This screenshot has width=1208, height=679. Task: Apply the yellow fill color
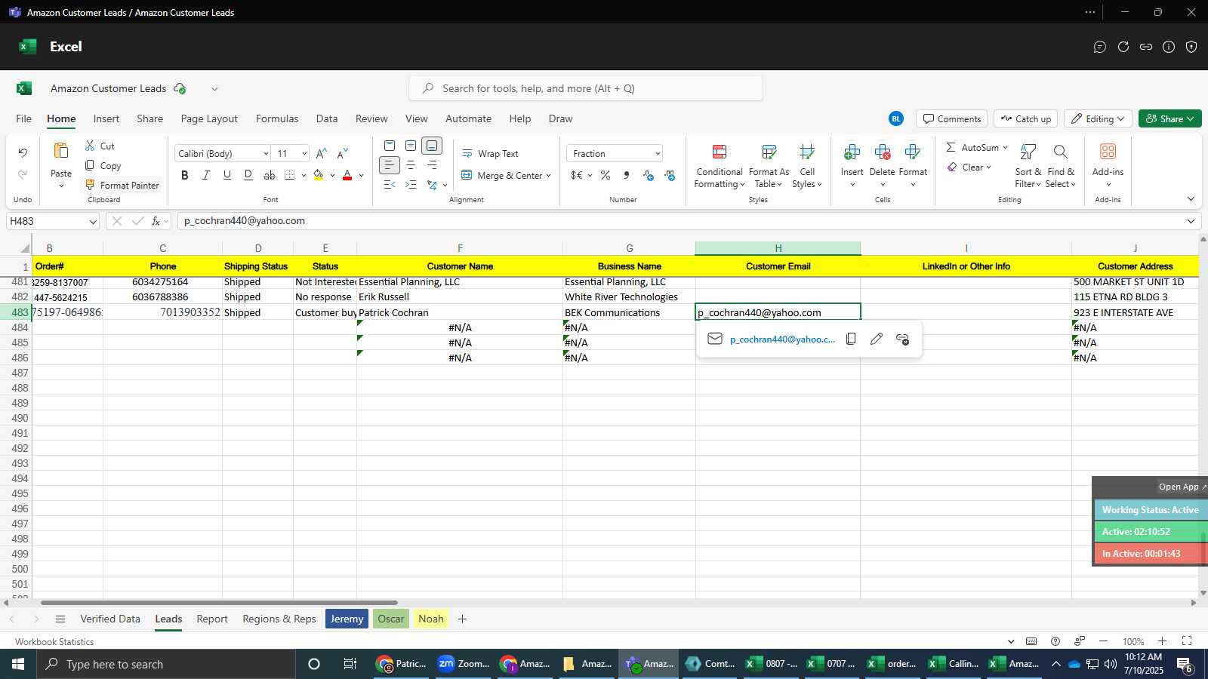tap(319, 175)
